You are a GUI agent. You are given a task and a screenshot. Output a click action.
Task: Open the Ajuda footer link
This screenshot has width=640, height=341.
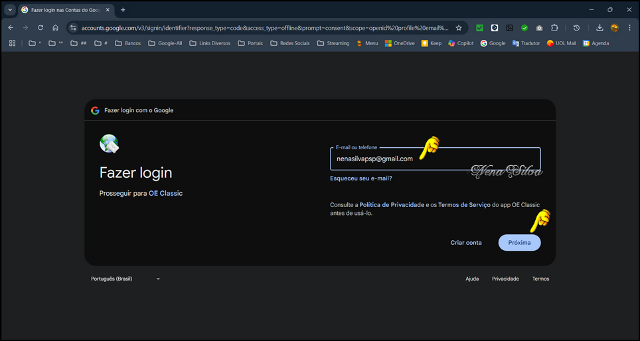point(472,279)
